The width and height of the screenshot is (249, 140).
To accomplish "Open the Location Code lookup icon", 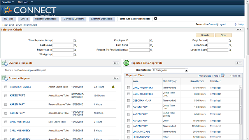I will tap(230, 50).
